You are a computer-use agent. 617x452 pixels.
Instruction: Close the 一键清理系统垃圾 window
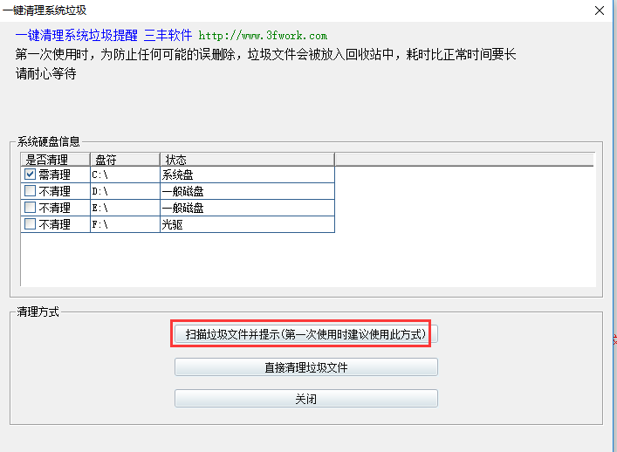click(x=600, y=10)
